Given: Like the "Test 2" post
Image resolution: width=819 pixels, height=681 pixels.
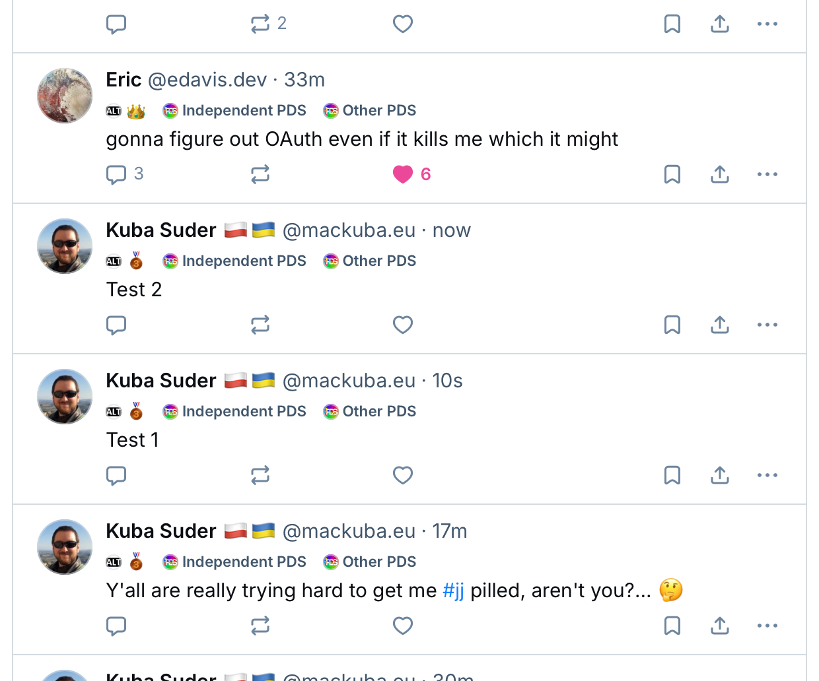Looking at the screenshot, I should click(403, 325).
